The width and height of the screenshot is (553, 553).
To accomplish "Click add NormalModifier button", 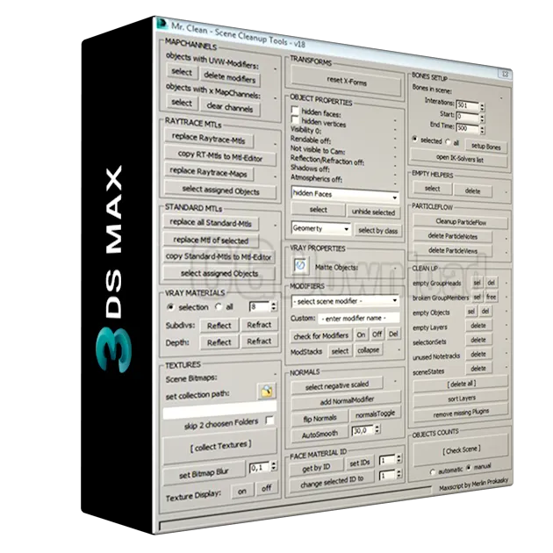I will 347,400.
